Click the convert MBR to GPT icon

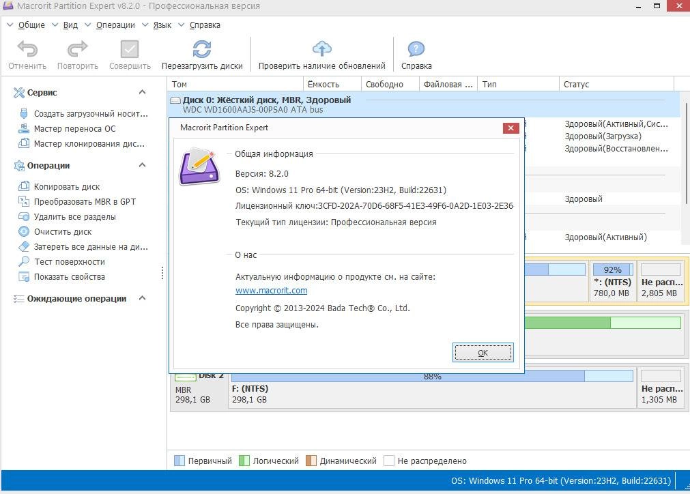[x=24, y=201]
